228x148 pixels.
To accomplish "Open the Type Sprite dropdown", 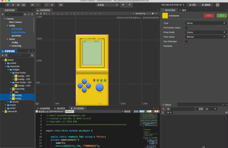I will pyautogui.click(x=205, y=23).
